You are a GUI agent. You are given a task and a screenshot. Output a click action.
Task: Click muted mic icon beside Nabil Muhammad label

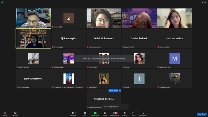[x=88, y=47]
